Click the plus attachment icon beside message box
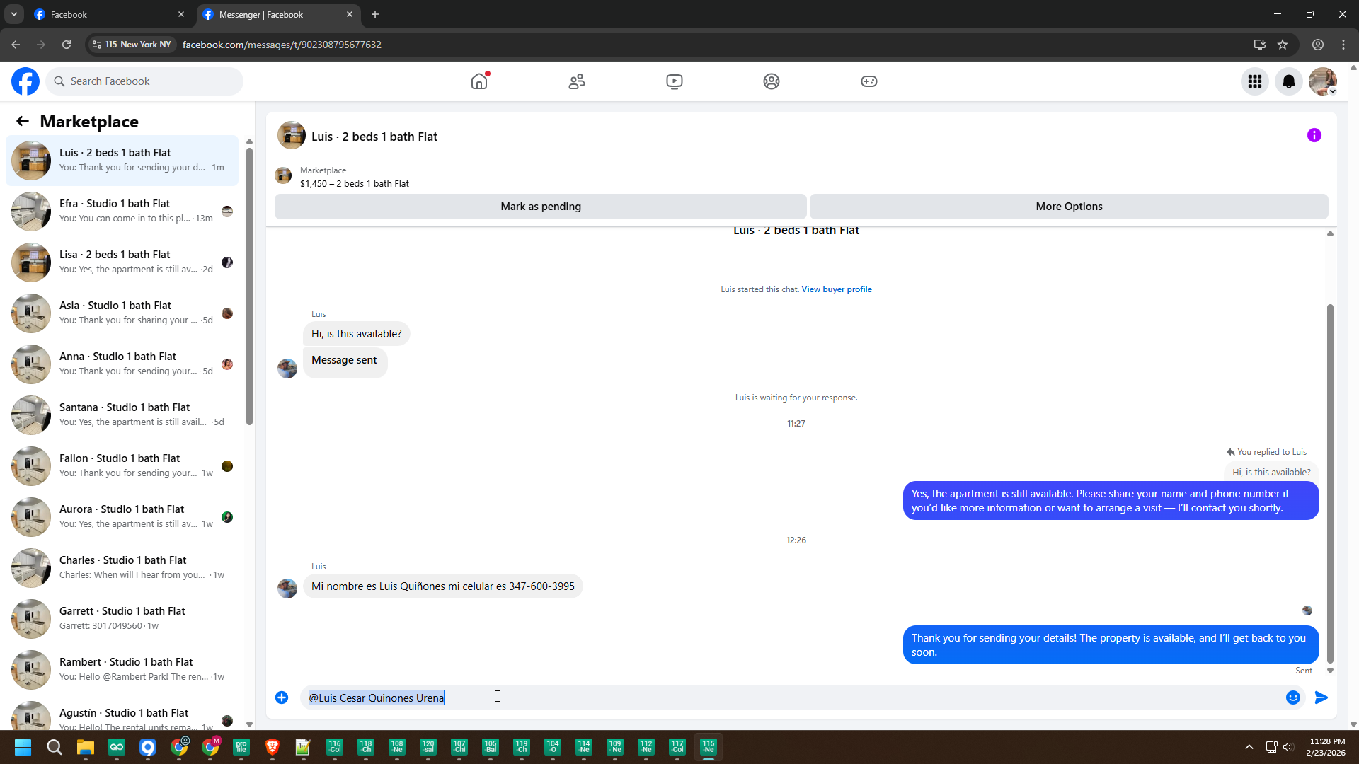Screen dimensions: 1359x764 pos(282,698)
